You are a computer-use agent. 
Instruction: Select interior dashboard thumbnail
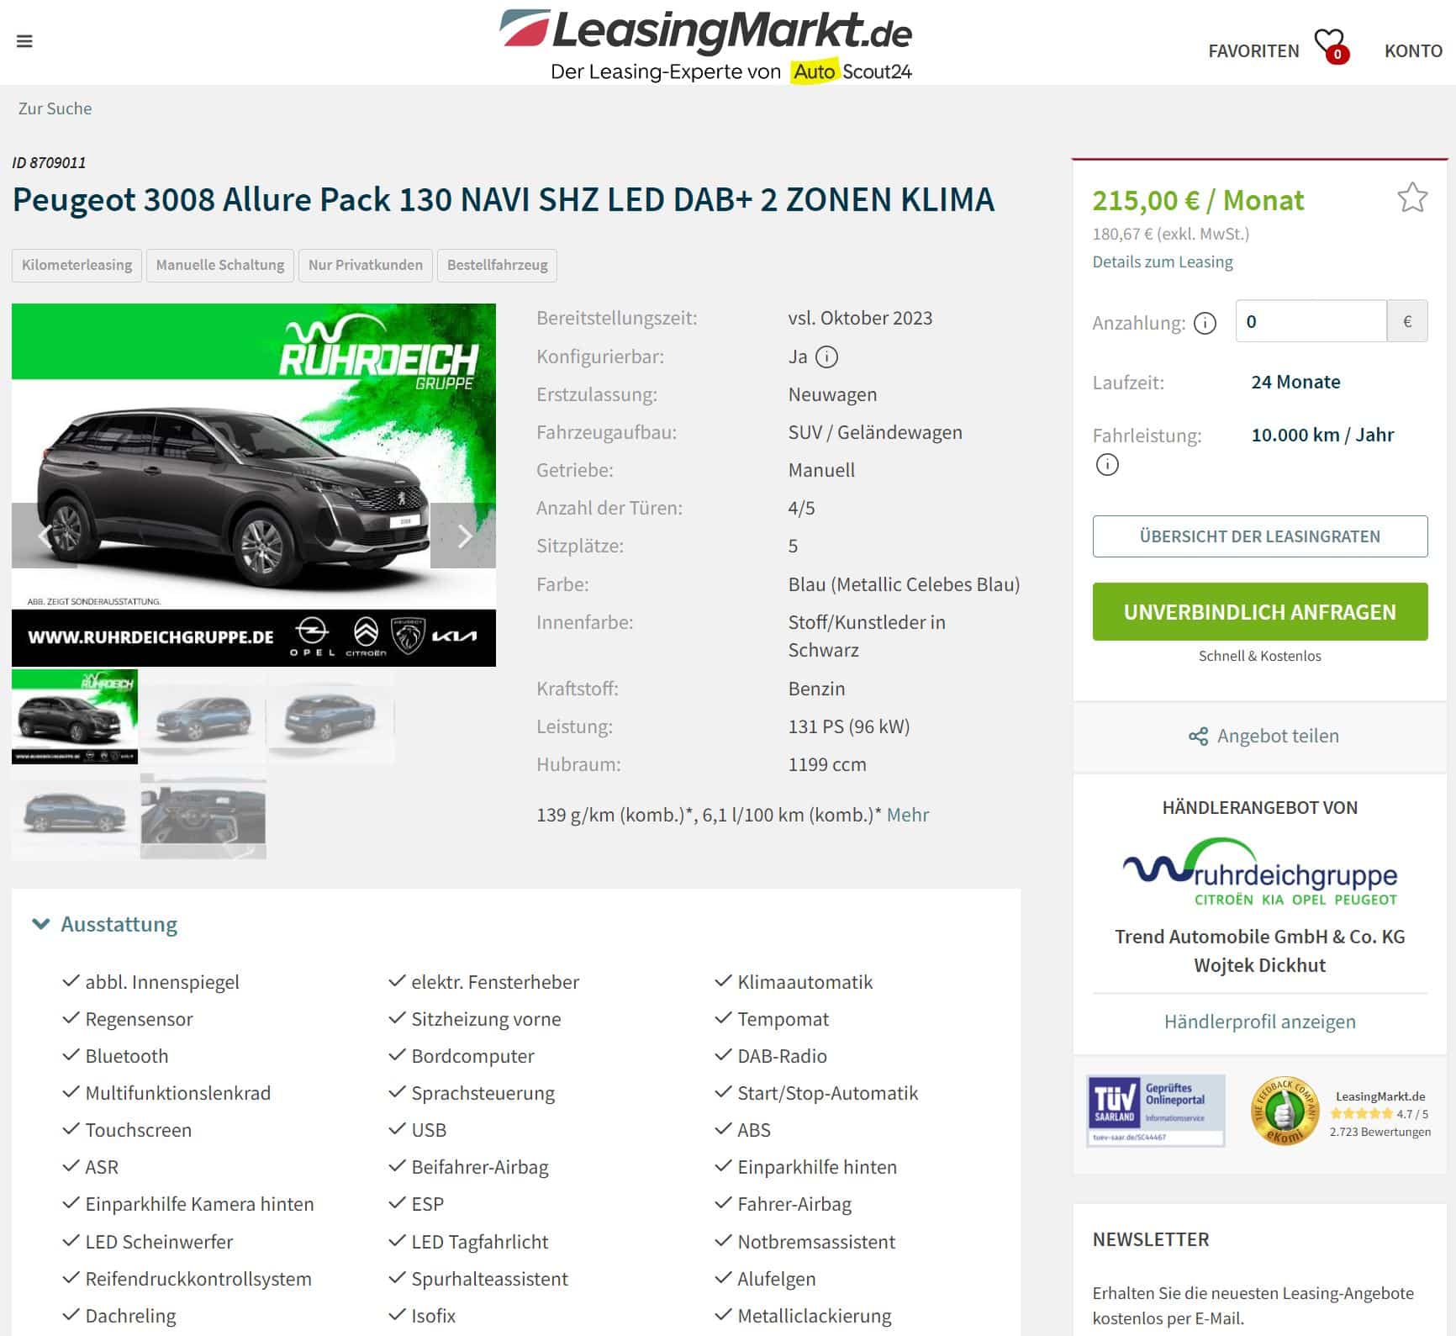point(203,812)
